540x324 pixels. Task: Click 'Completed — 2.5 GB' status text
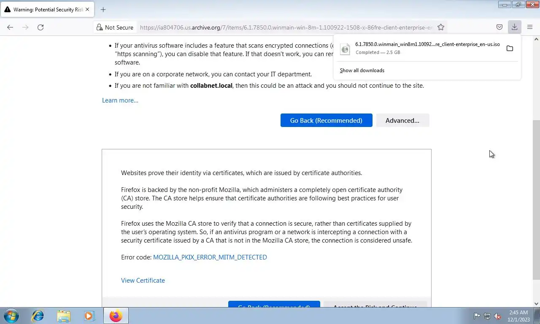378,52
